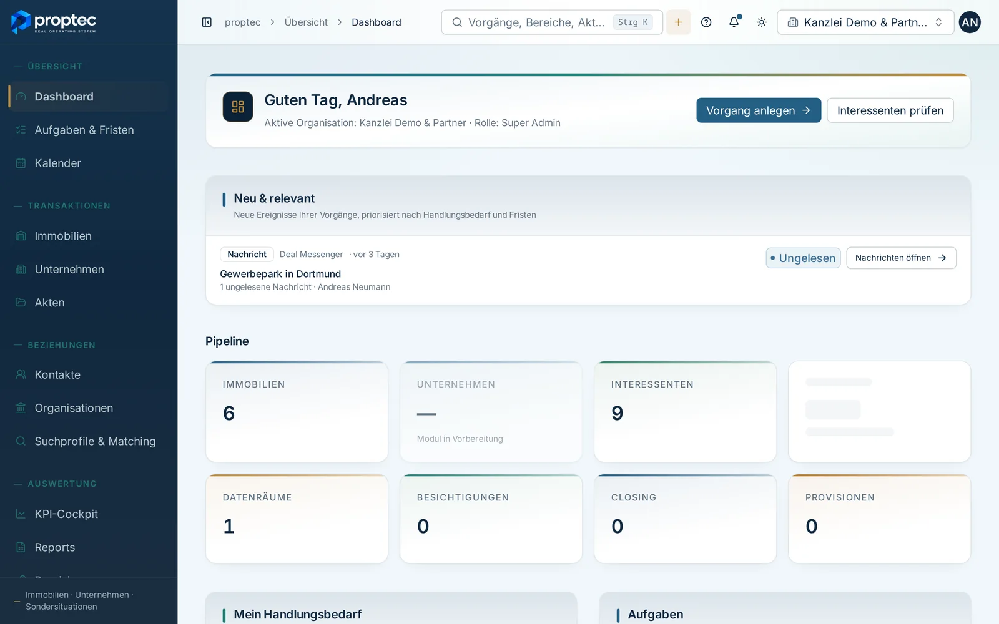Go to Kalender in the sidebar
This screenshot has width=999, height=624.
89,163
